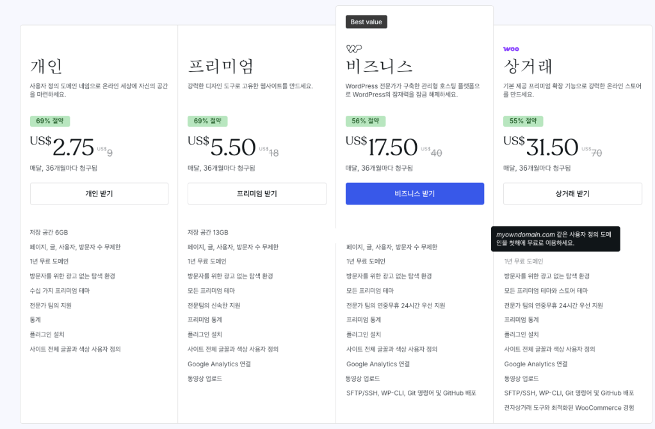The image size is (655, 429).
Task: Click the Woo logo above 상거래 plan
Action: [512, 49]
